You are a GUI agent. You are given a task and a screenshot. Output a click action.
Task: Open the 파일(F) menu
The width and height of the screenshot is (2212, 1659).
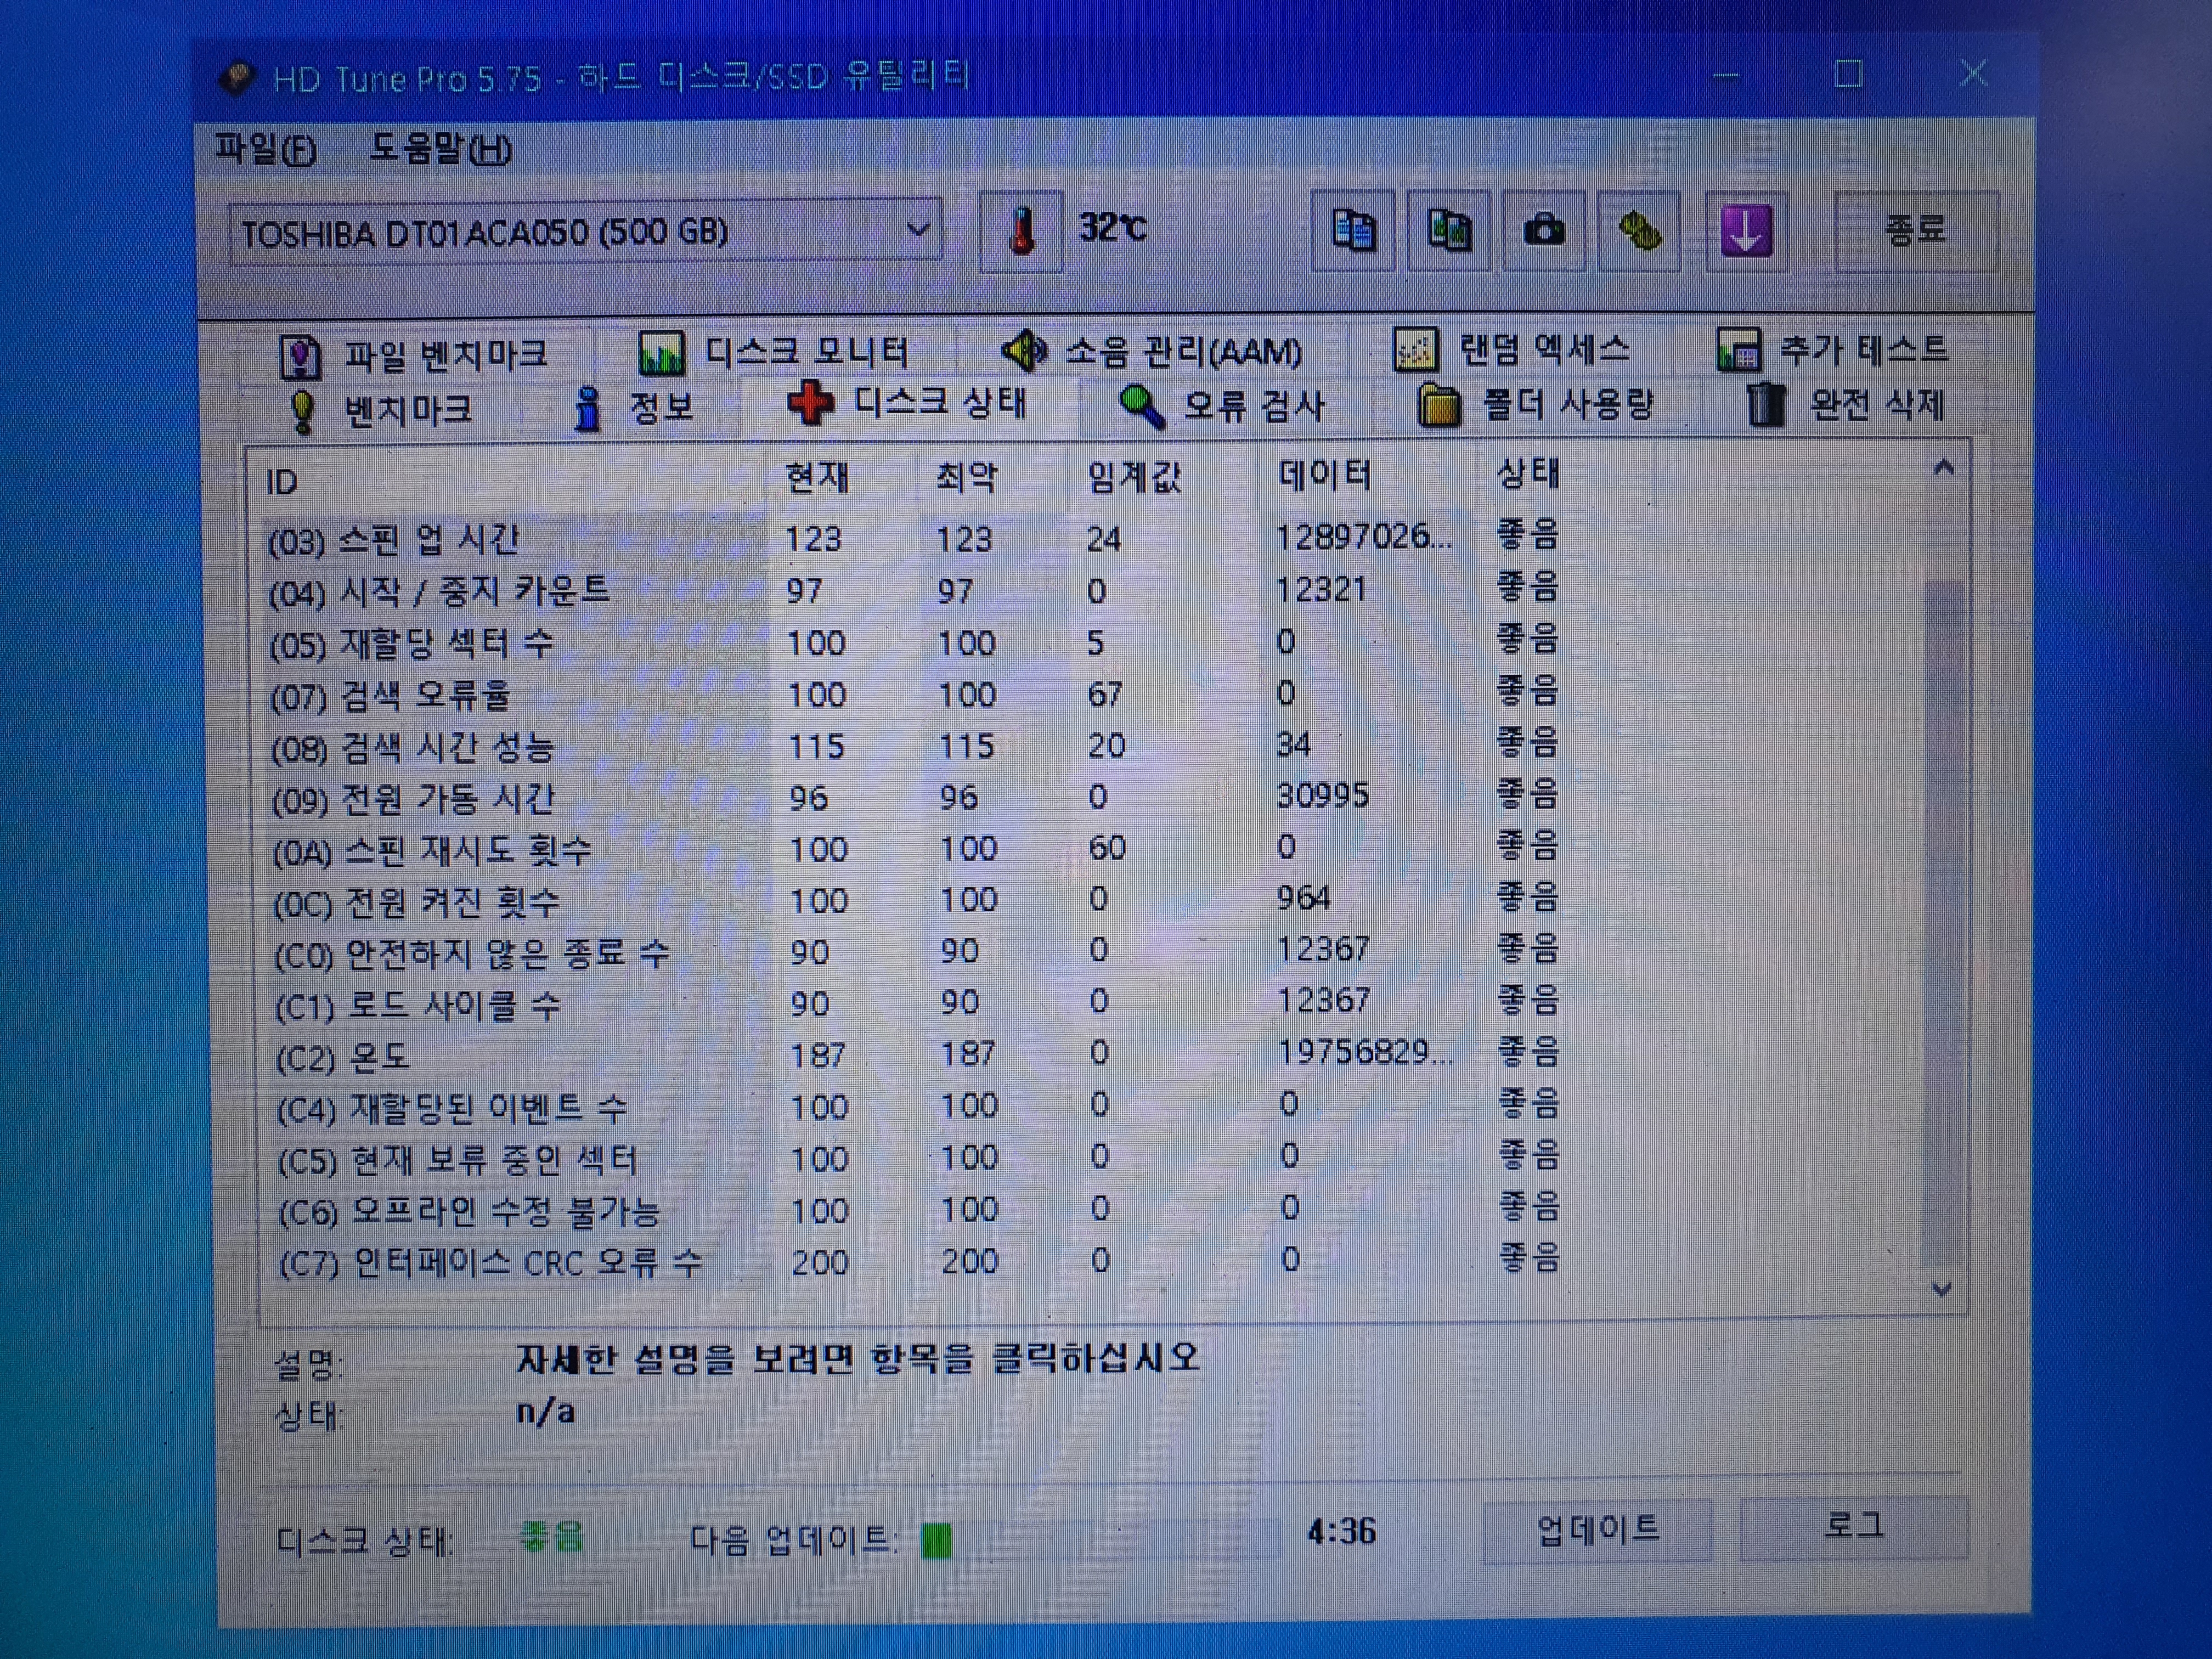coord(266,149)
